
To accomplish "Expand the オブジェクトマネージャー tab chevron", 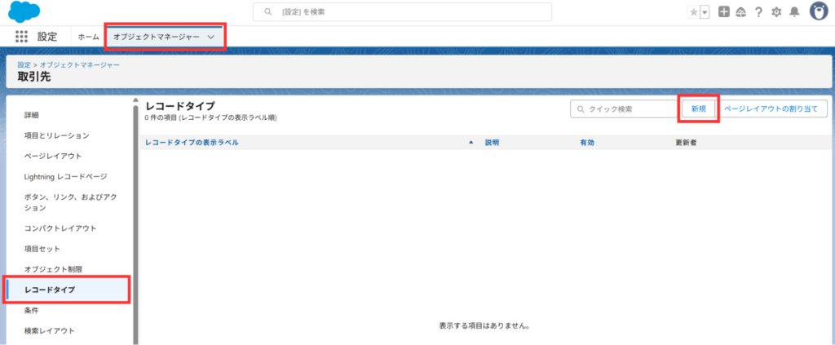I will pyautogui.click(x=211, y=37).
